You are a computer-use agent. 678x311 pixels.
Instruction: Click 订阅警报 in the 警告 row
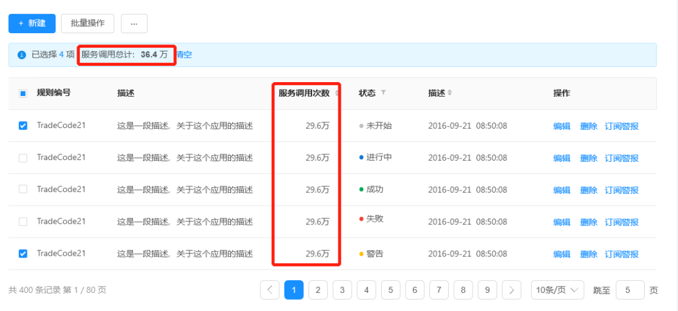pos(621,254)
